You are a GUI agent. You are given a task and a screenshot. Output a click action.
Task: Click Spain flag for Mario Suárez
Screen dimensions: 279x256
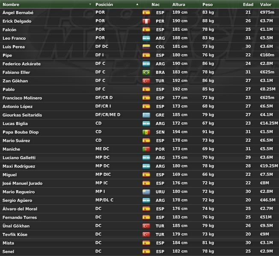[146, 140]
